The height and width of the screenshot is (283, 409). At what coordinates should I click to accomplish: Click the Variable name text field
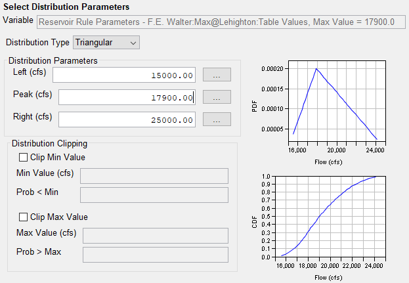tap(216, 22)
